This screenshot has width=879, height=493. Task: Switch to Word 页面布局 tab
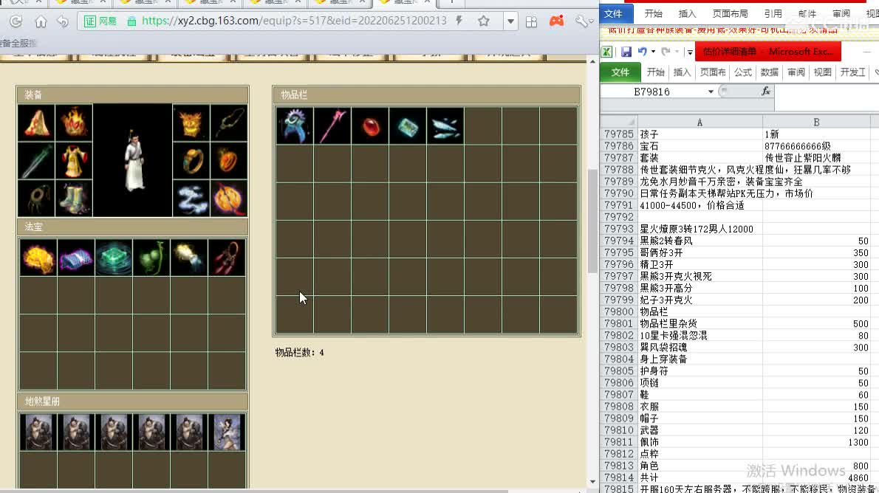[x=730, y=13]
